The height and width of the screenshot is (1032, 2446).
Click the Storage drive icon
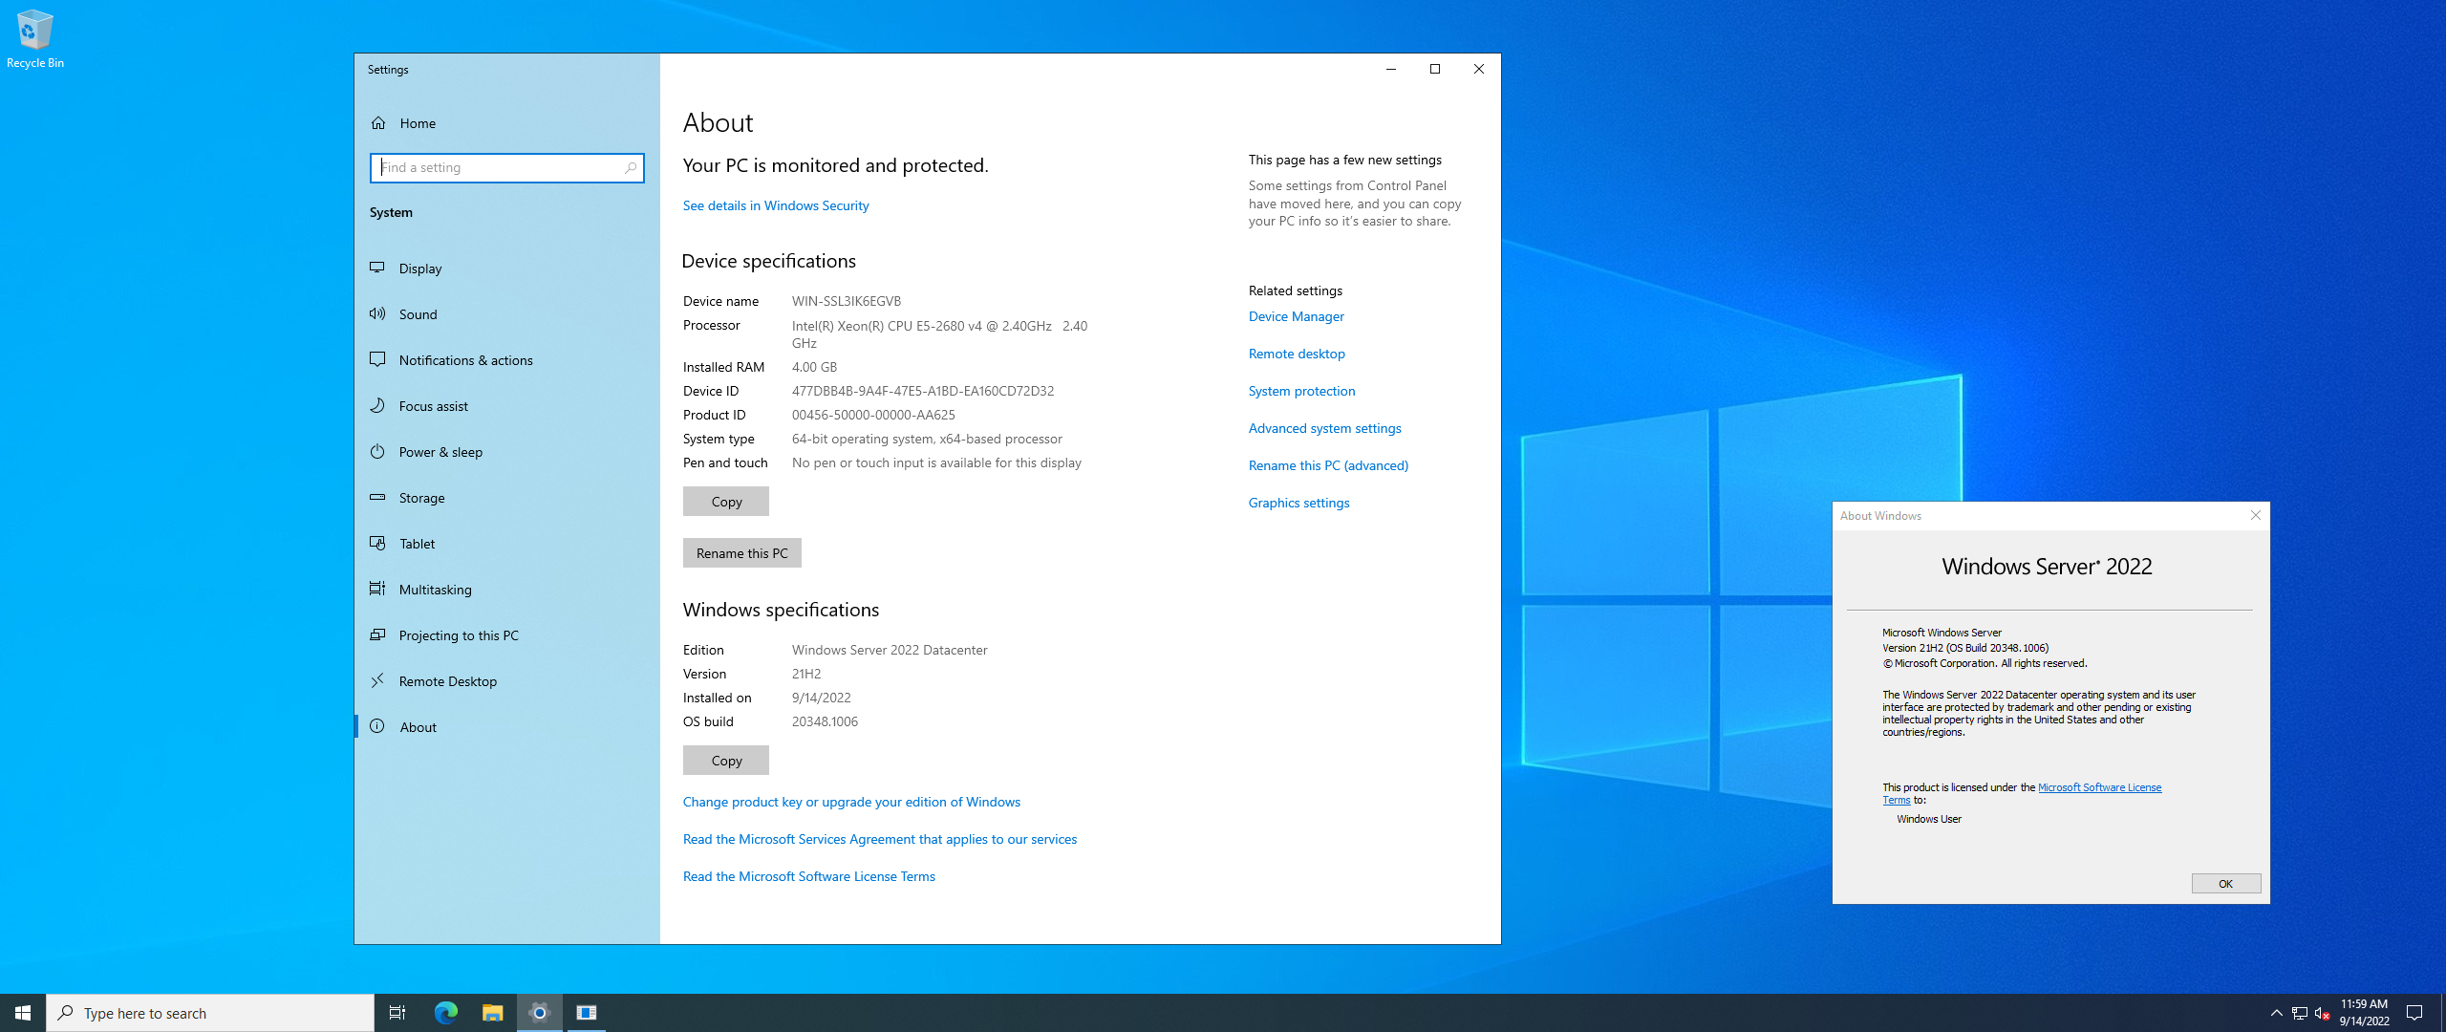tap(377, 497)
